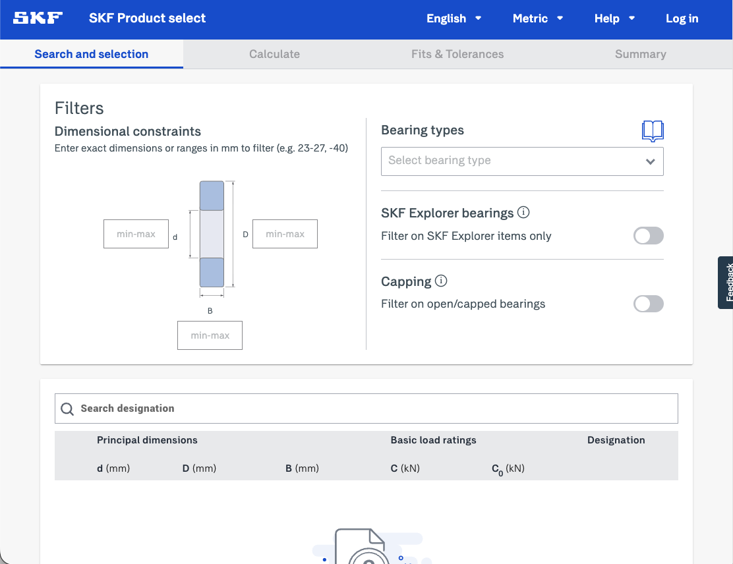
Task: Focus the width B input
Action: (x=210, y=335)
